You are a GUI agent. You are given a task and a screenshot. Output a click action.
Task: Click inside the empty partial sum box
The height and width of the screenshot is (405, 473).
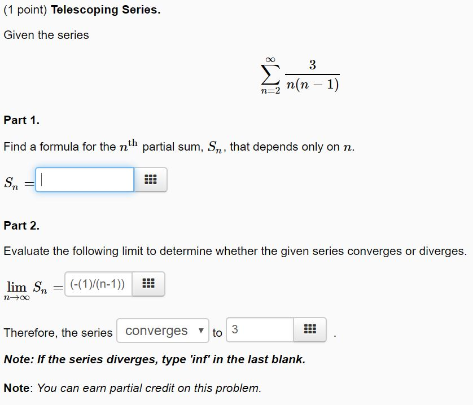(x=85, y=179)
